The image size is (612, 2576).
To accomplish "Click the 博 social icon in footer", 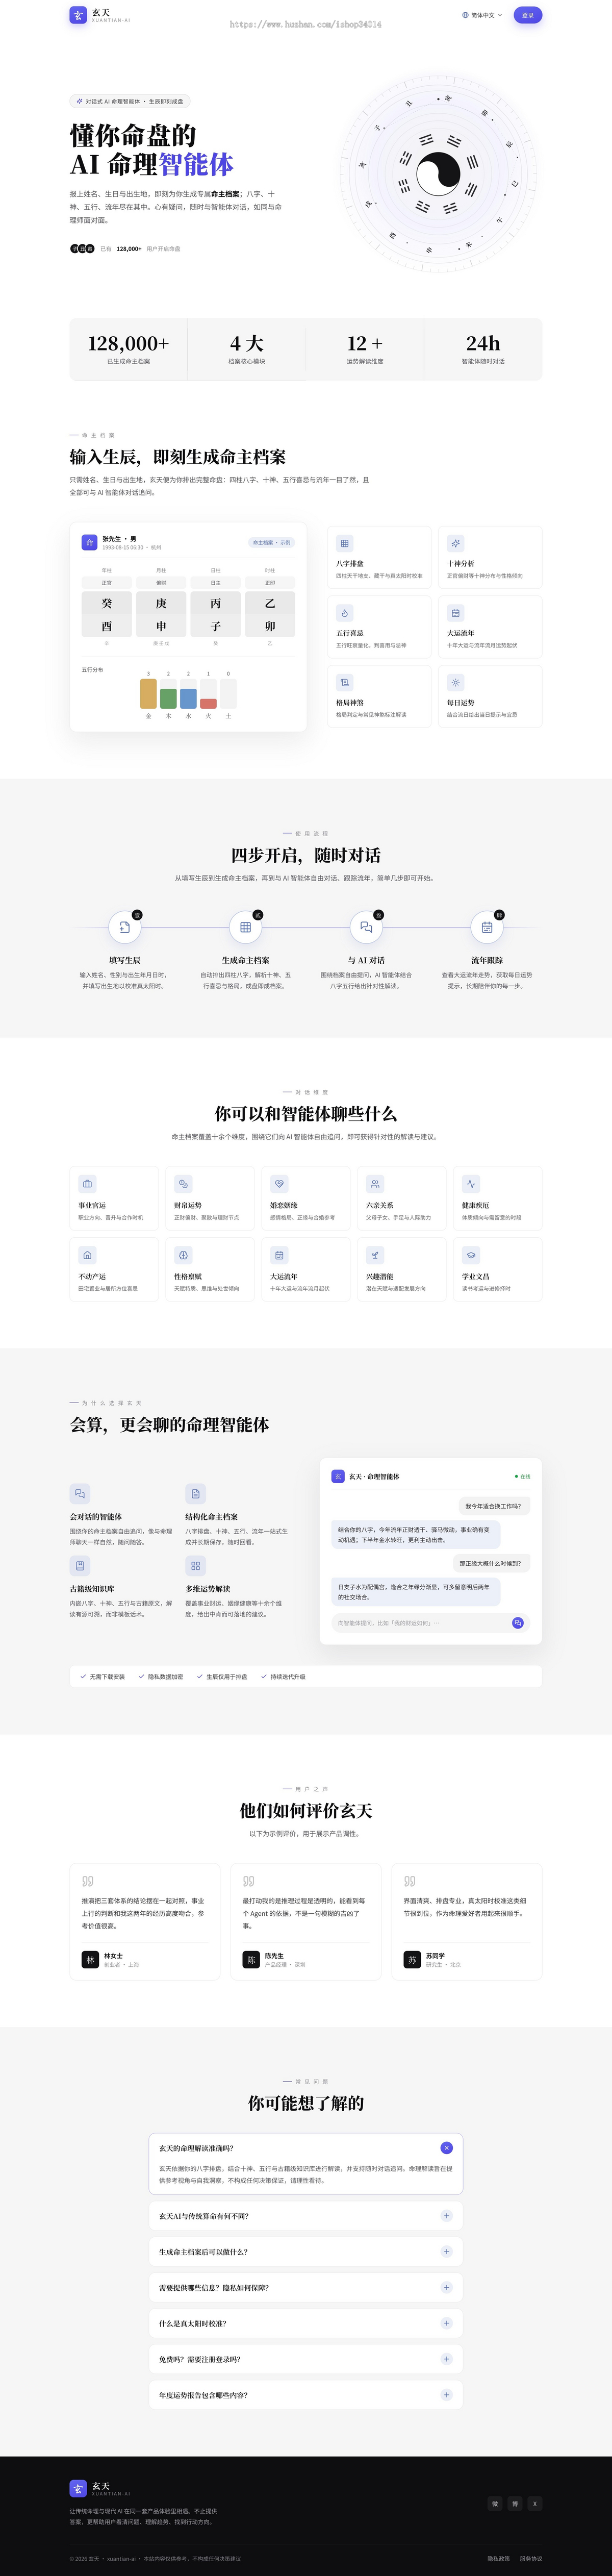I will (515, 2504).
